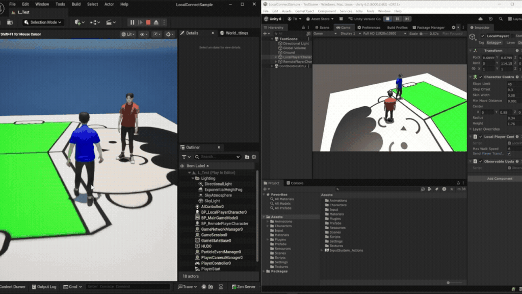Pause the Unreal play-in-editor session

pyautogui.click(x=133, y=22)
